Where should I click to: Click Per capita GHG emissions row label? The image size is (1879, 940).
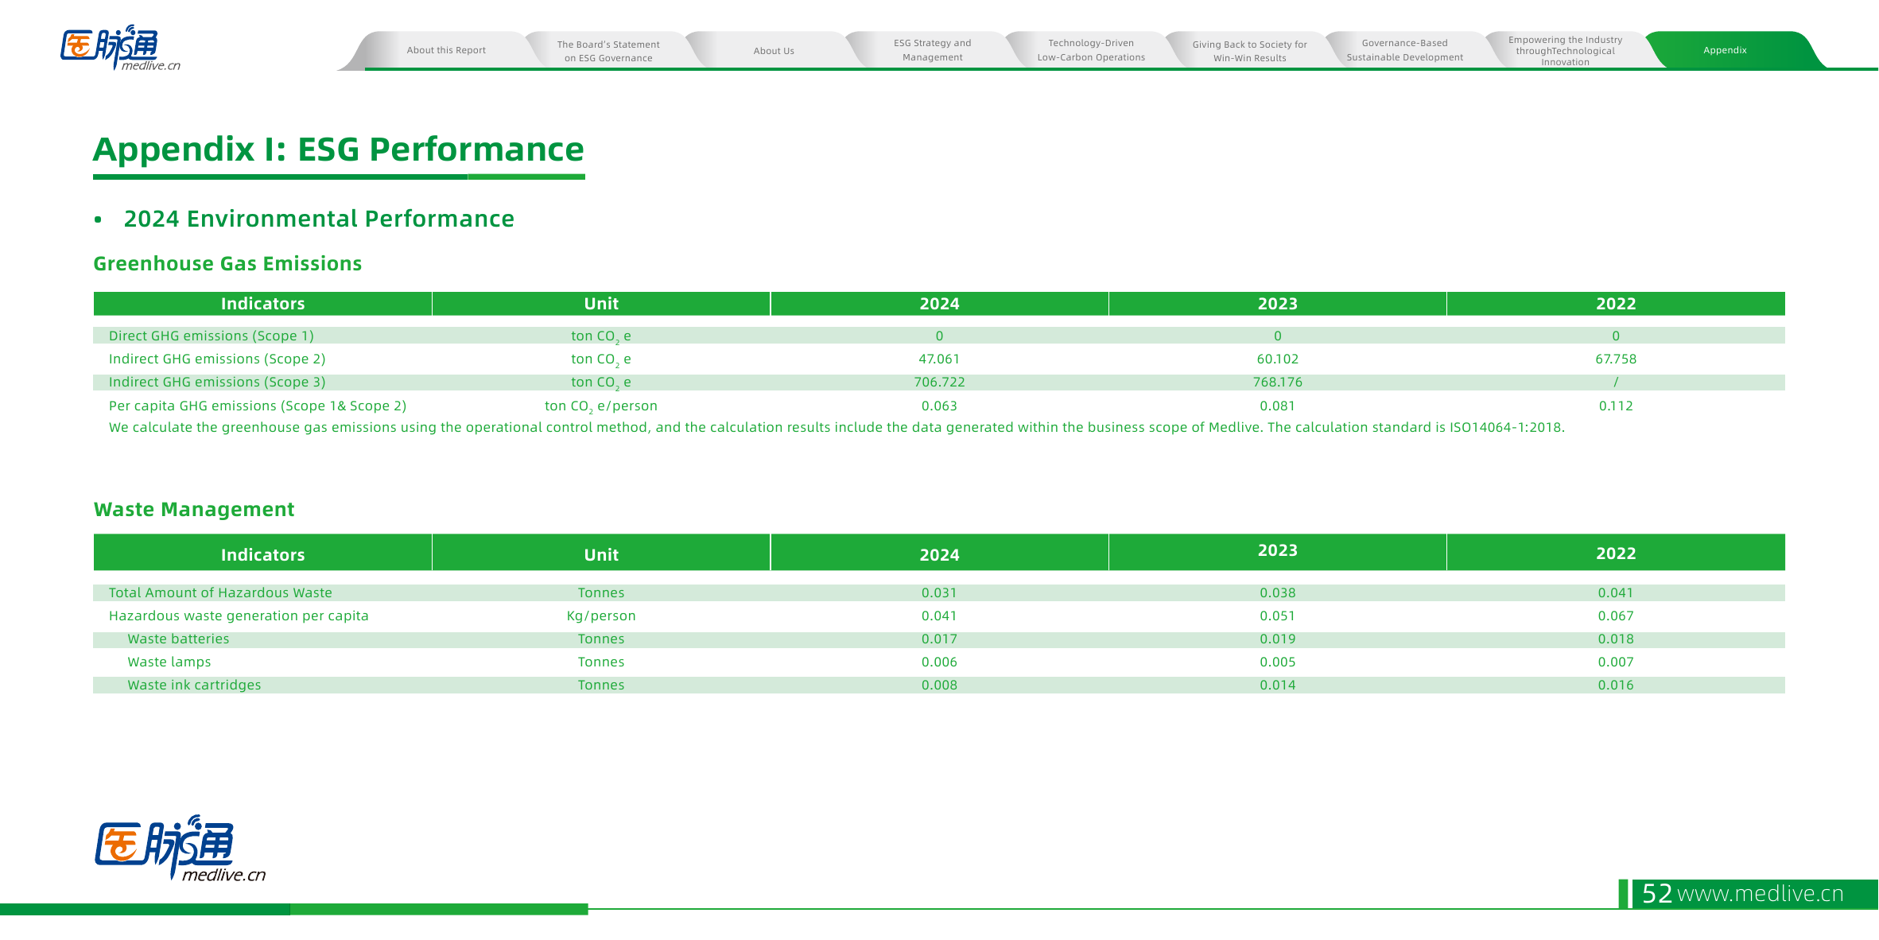tap(257, 406)
